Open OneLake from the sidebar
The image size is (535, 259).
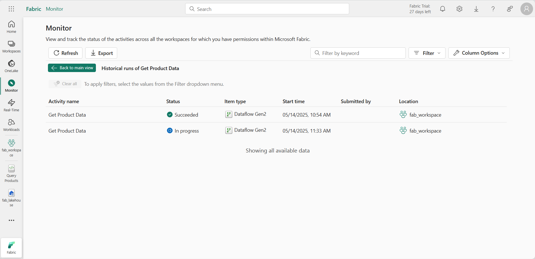11,66
